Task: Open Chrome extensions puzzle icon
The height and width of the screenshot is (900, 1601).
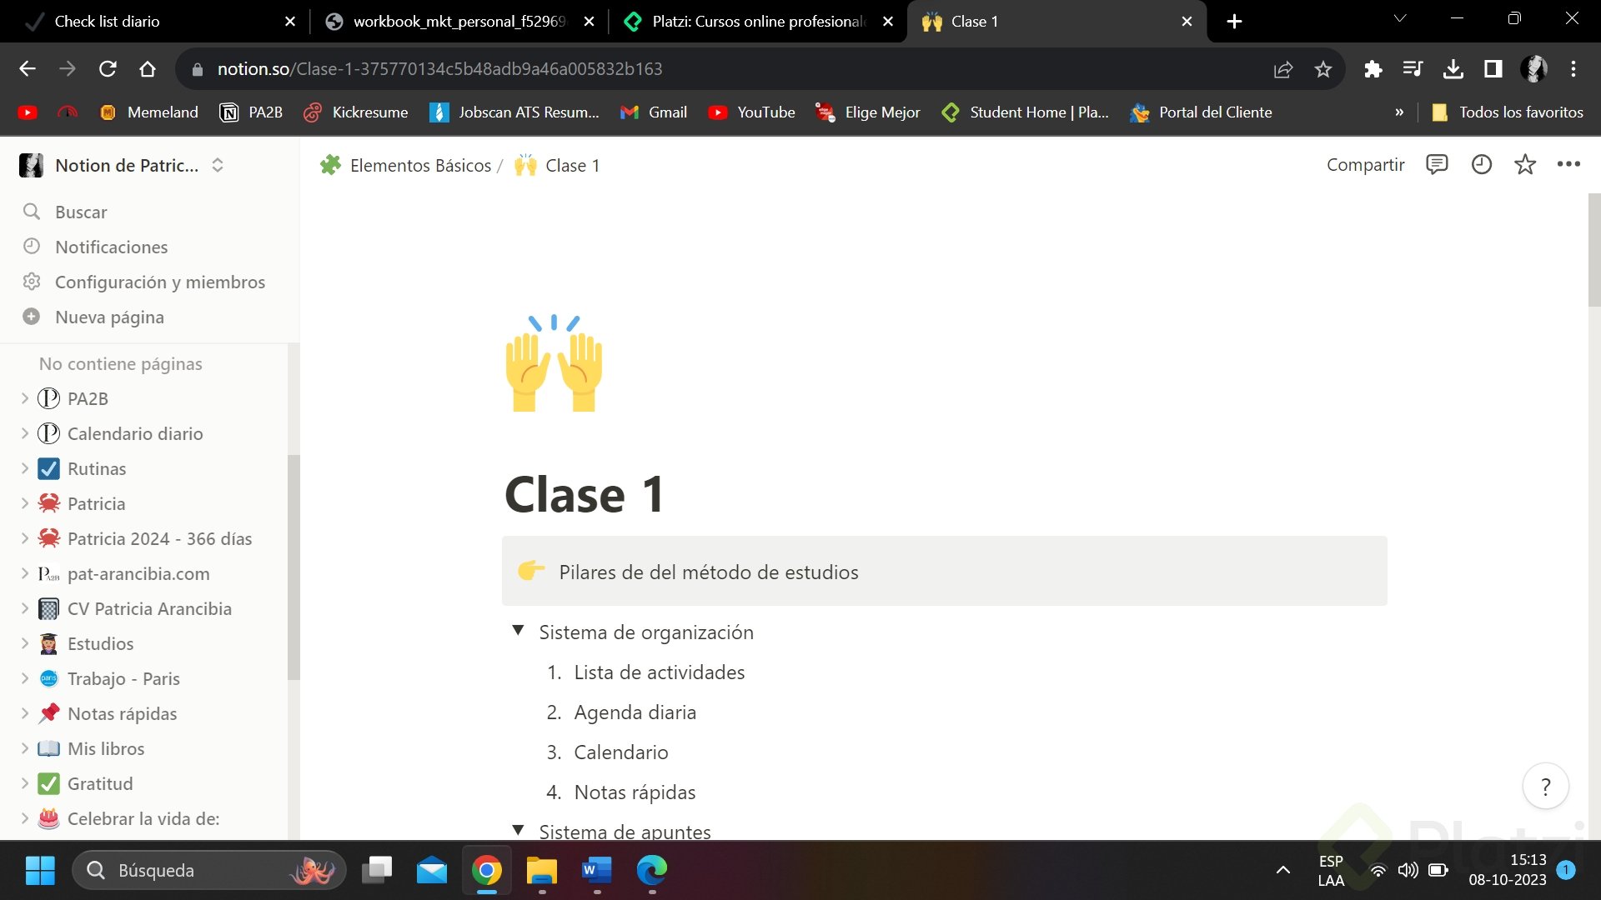Action: point(1373,69)
